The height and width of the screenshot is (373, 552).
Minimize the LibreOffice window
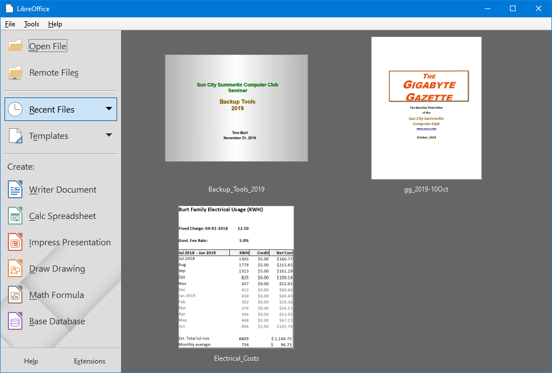488,8
